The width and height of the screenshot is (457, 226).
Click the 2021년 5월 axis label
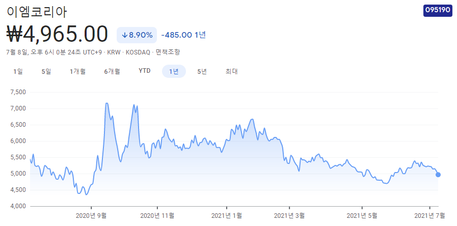pos(362,216)
